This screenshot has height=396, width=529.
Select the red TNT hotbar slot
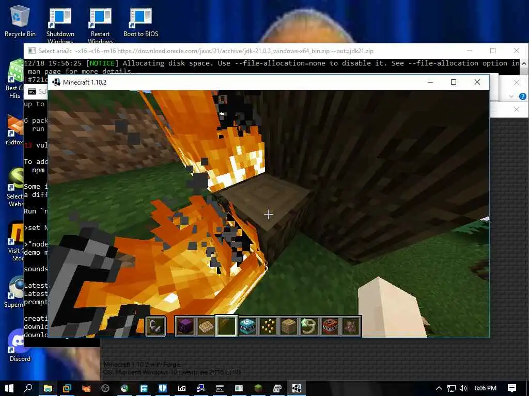(330, 326)
